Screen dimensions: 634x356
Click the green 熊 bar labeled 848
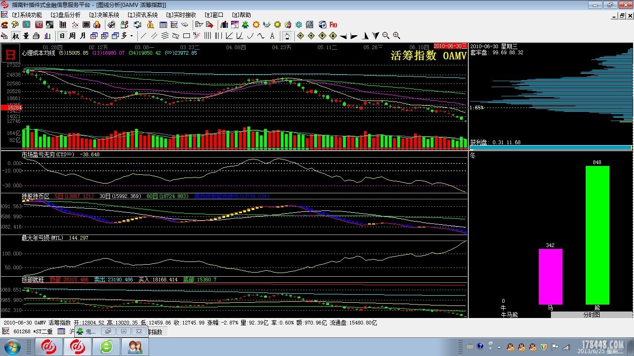pos(597,235)
